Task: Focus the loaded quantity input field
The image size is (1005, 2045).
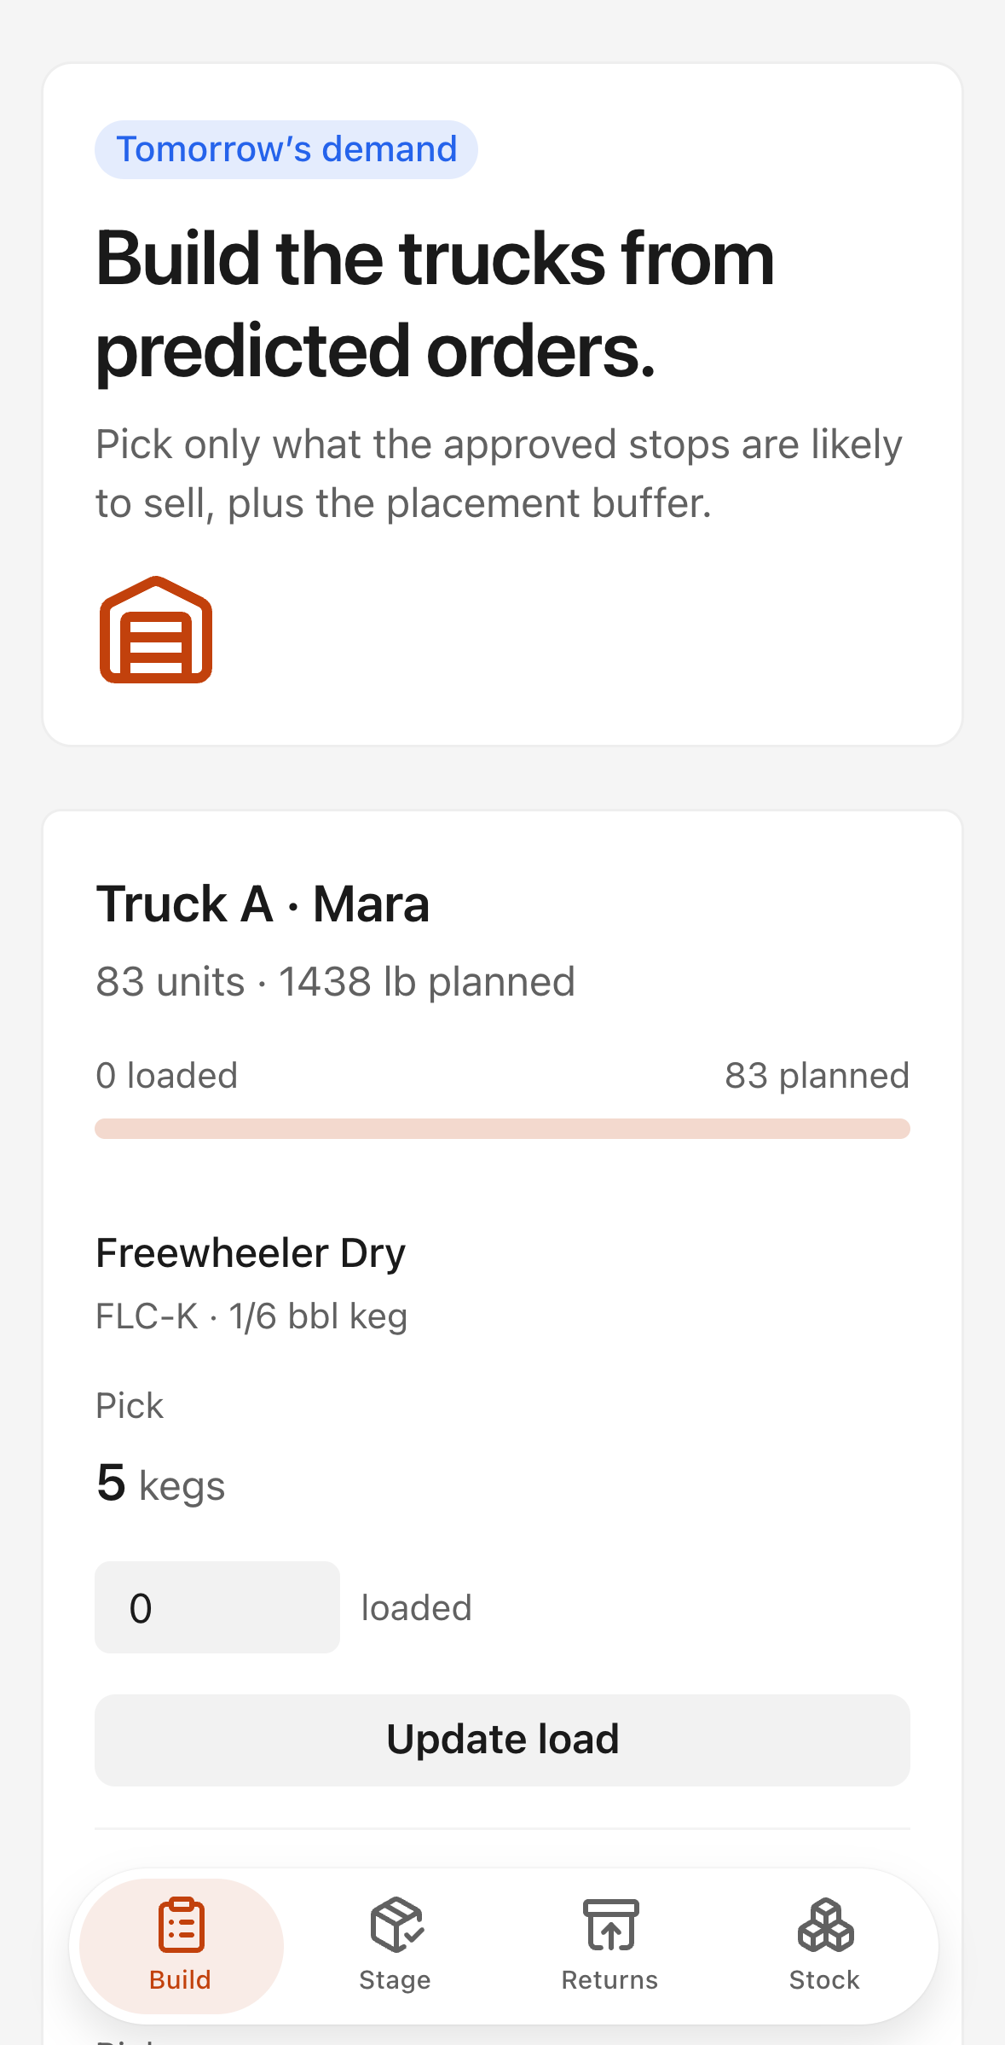Action: (217, 1607)
